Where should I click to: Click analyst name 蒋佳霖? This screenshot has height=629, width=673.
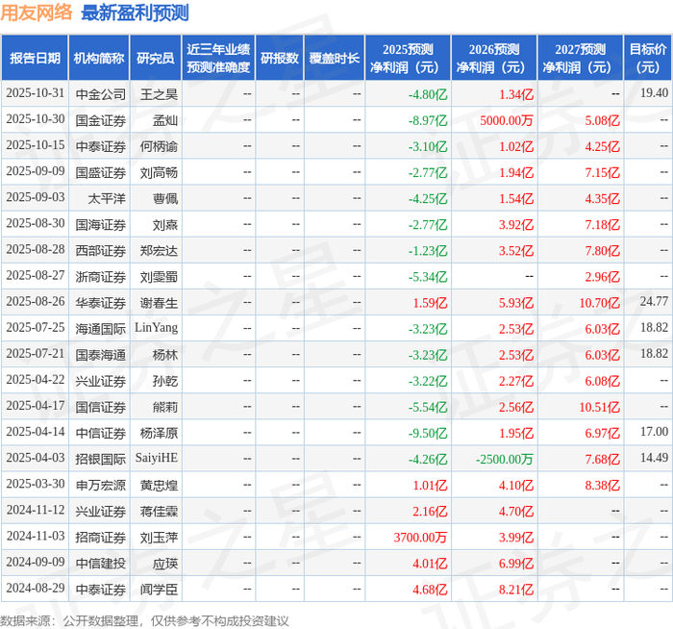(x=159, y=512)
